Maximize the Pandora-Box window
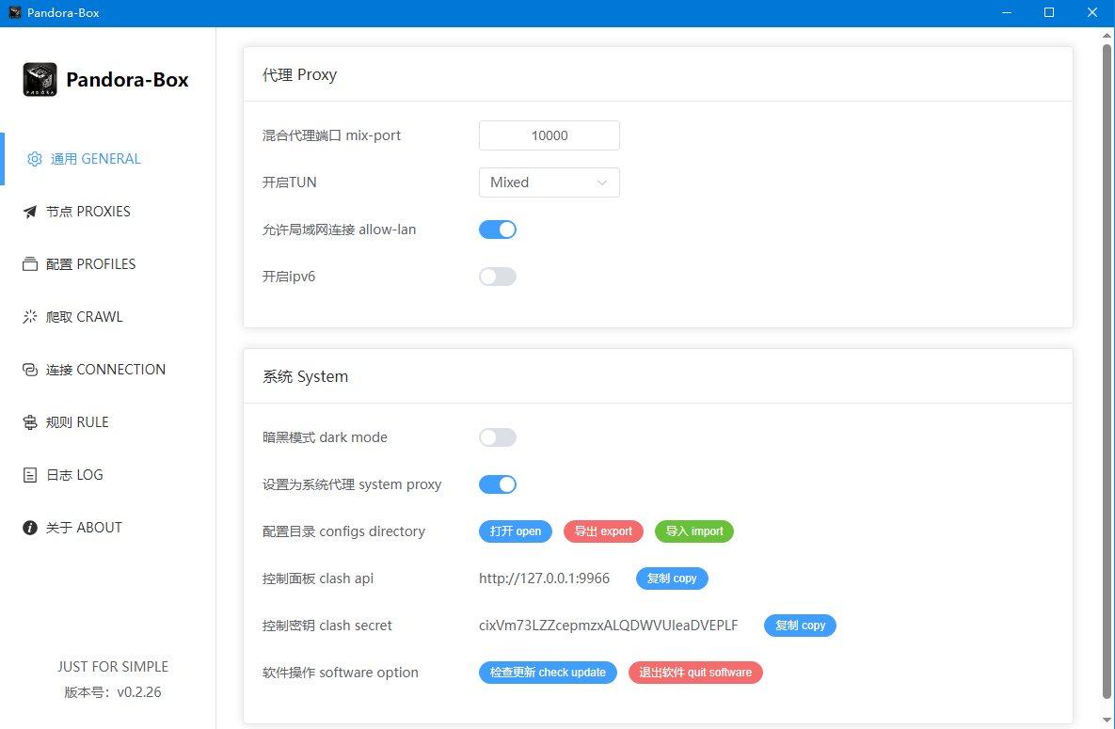 click(x=1049, y=13)
